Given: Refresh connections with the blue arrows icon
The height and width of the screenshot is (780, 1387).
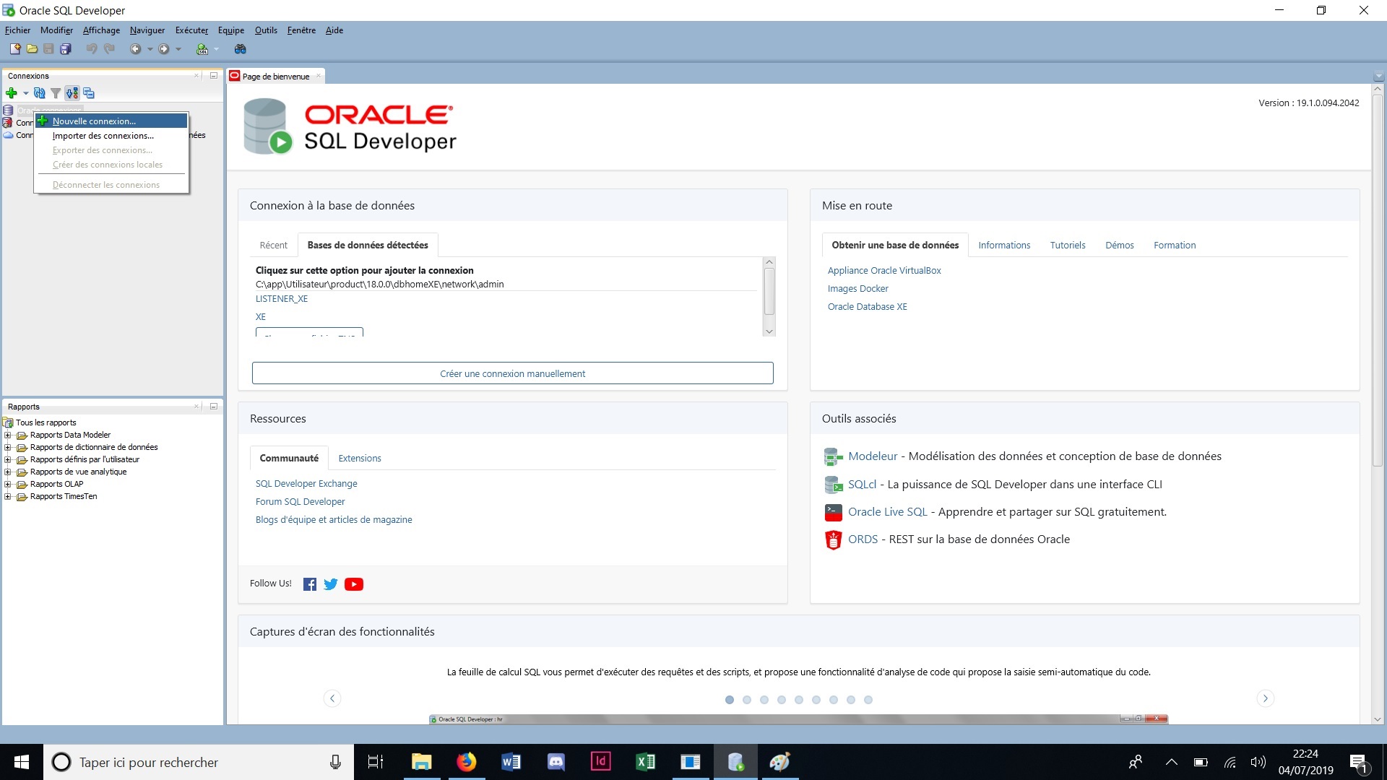Looking at the screenshot, I should click(40, 93).
